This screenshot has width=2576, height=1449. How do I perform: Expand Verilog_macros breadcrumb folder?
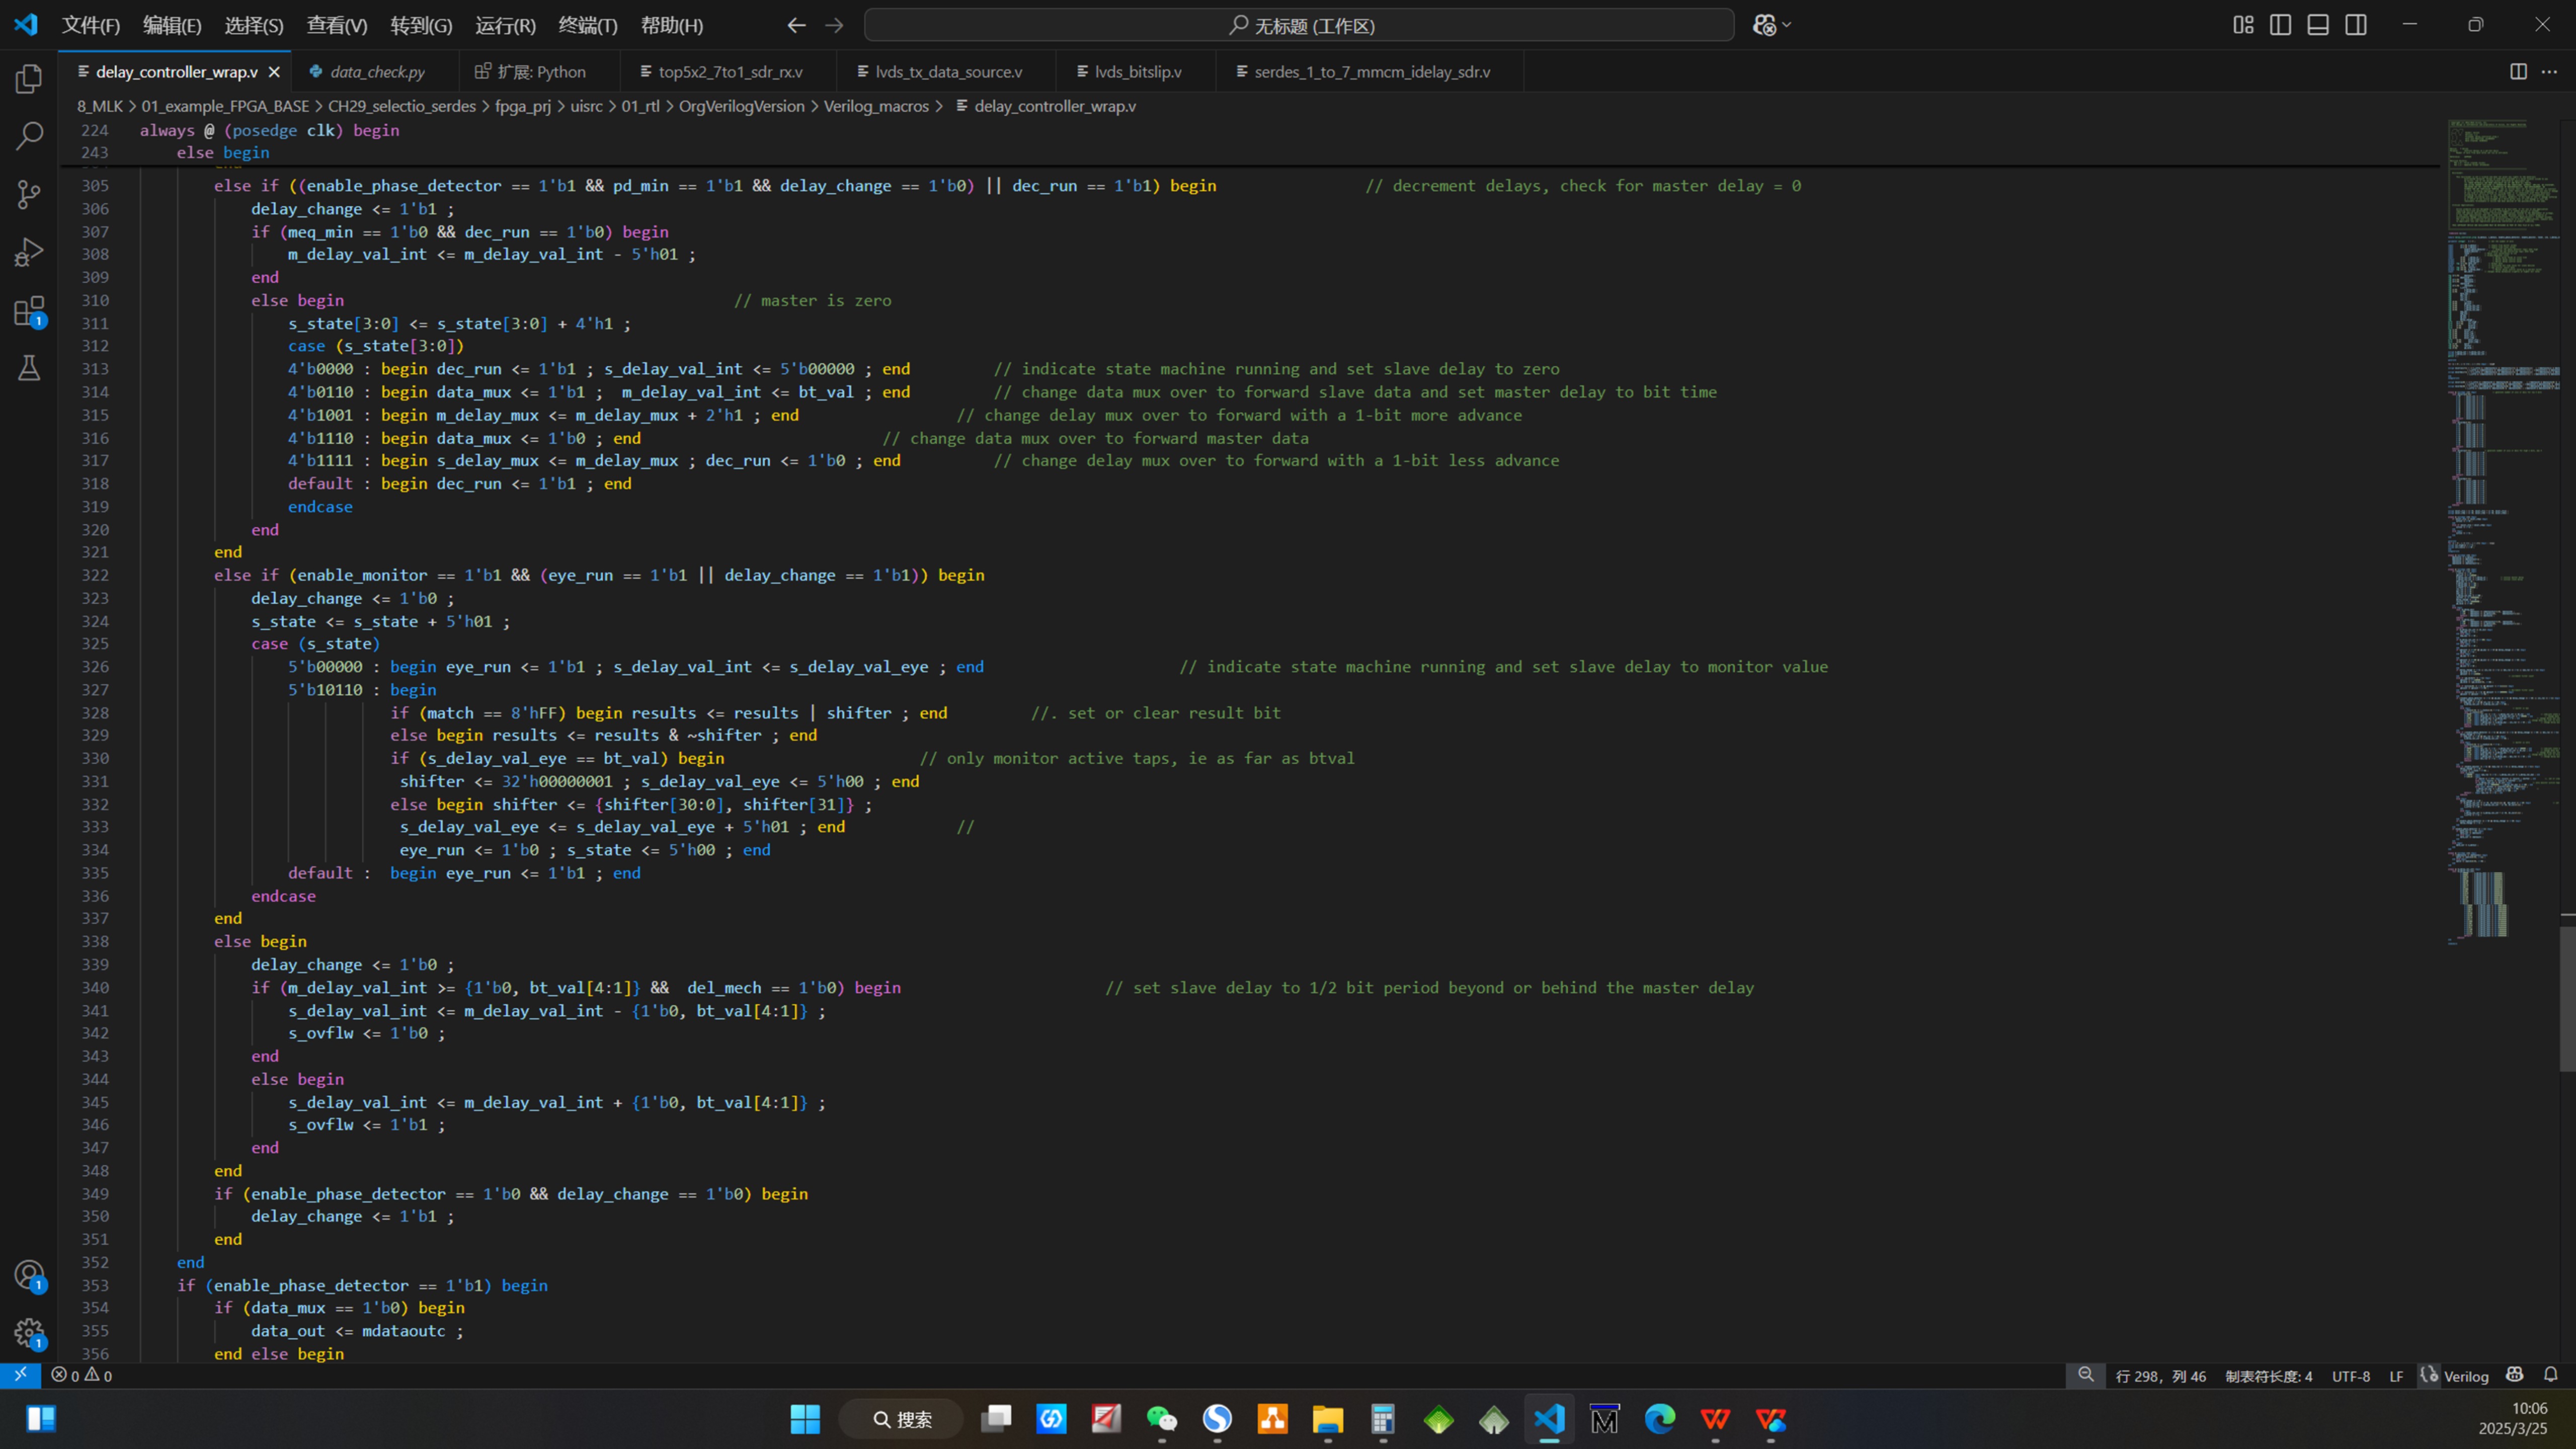click(876, 106)
